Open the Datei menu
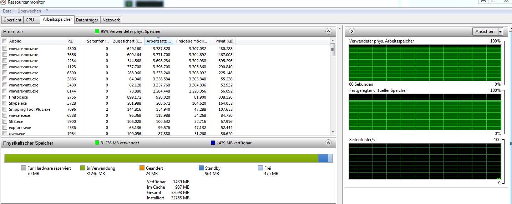The width and height of the screenshot is (512, 204). click(8, 11)
